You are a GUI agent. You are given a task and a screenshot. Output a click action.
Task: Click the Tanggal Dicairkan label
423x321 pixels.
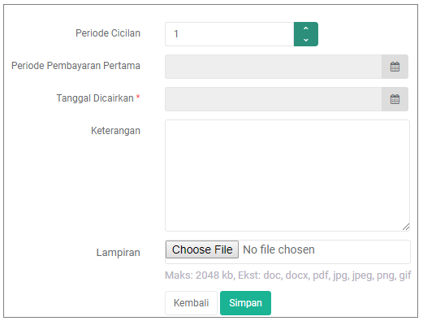pos(95,98)
